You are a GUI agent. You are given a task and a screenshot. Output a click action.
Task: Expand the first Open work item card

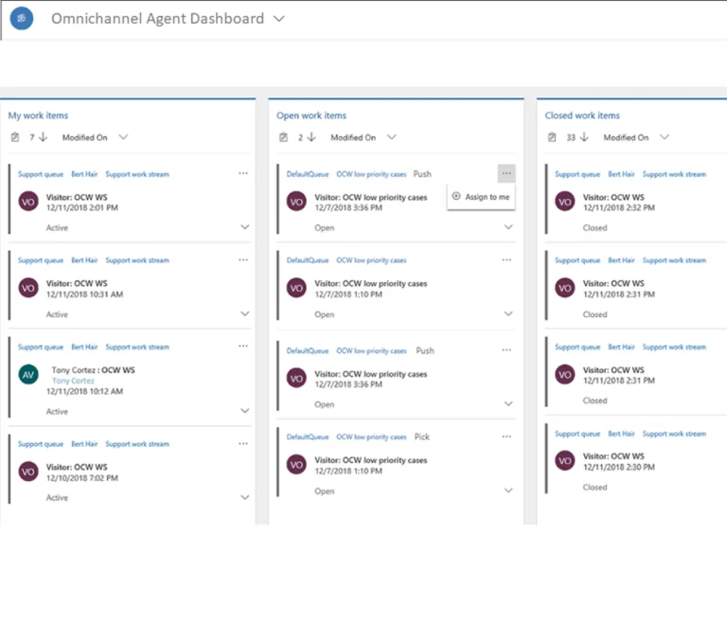point(508,227)
